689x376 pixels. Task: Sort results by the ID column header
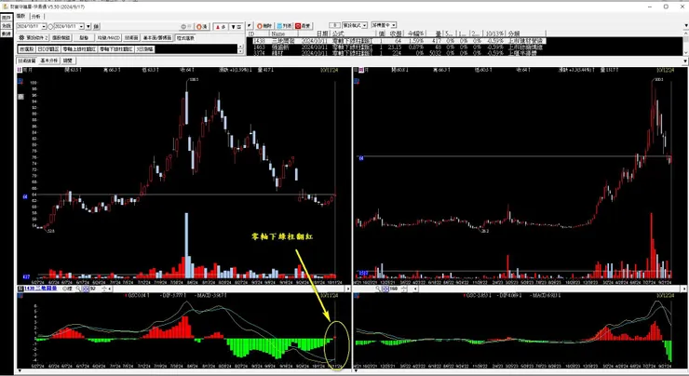257,34
